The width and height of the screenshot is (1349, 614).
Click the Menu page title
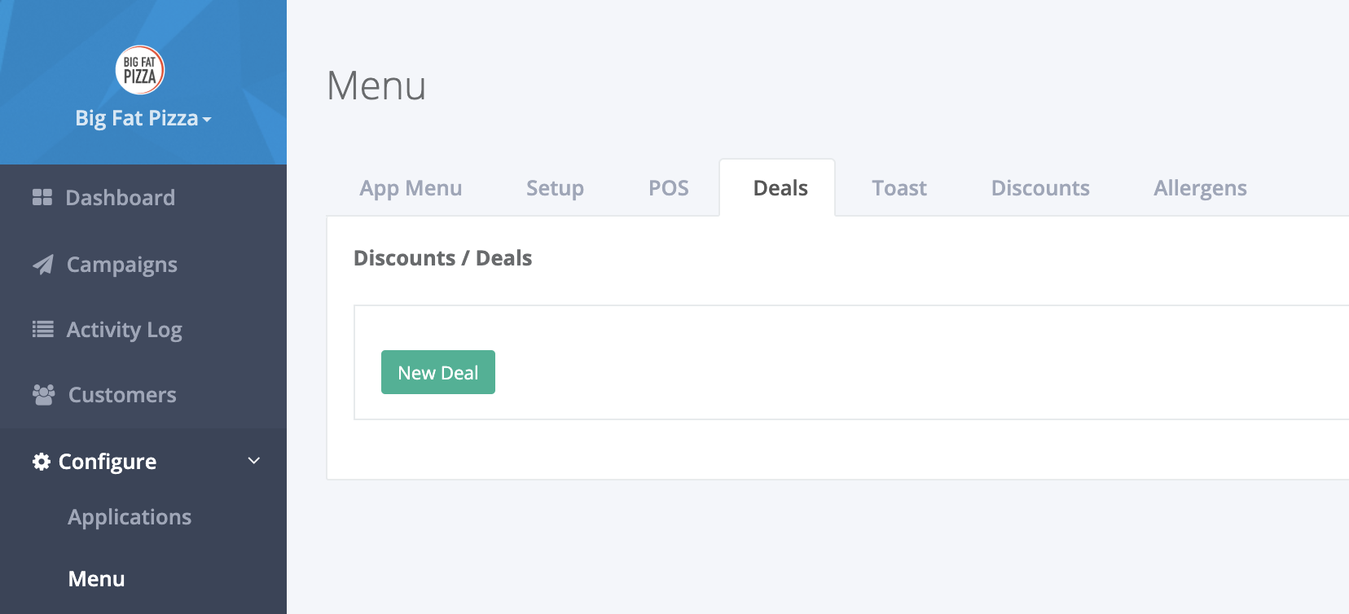click(376, 86)
